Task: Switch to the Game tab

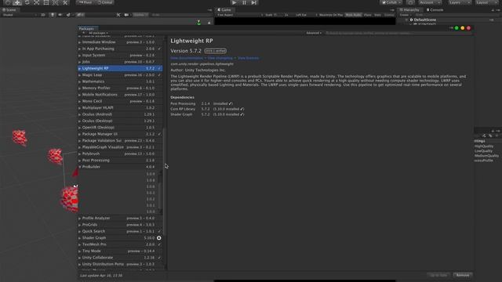Action: pos(224,10)
